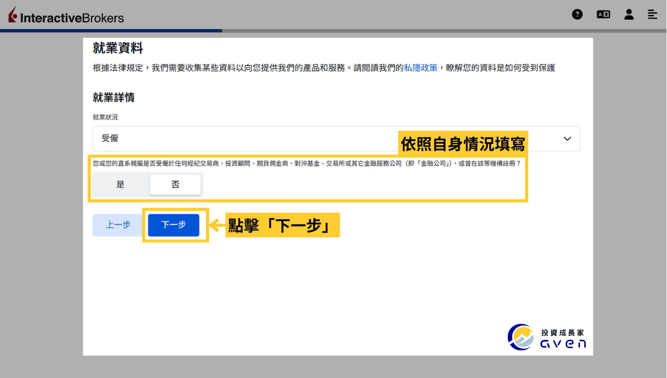This screenshot has height=378, width=667.
Task: Open the 私隱政策 link
Action: [x=420, y=68]
